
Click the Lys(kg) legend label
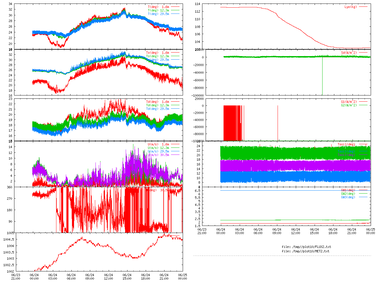click(x=350, y=7)
